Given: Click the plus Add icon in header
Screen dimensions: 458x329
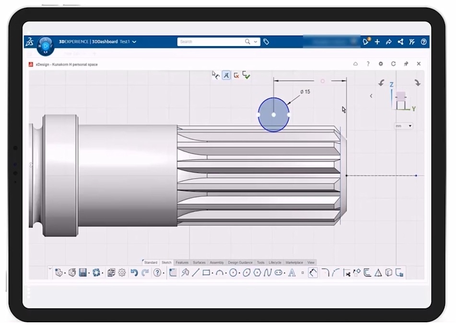Looking at the screenshot, I should (377, 42).
